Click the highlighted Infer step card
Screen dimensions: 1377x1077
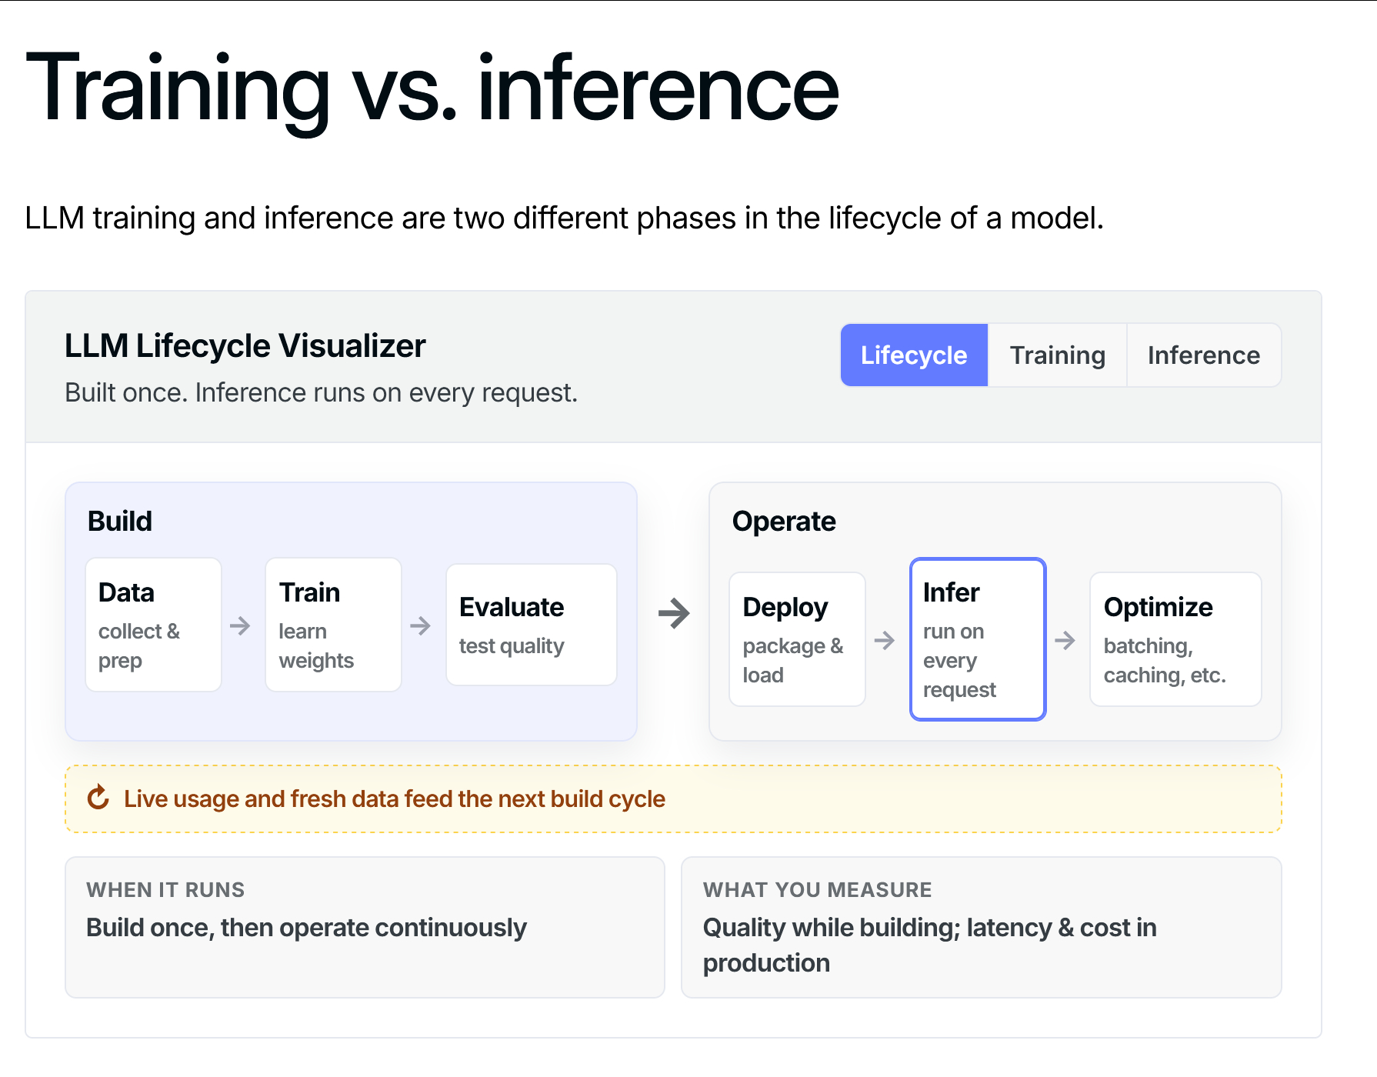[x=978, y=639]
